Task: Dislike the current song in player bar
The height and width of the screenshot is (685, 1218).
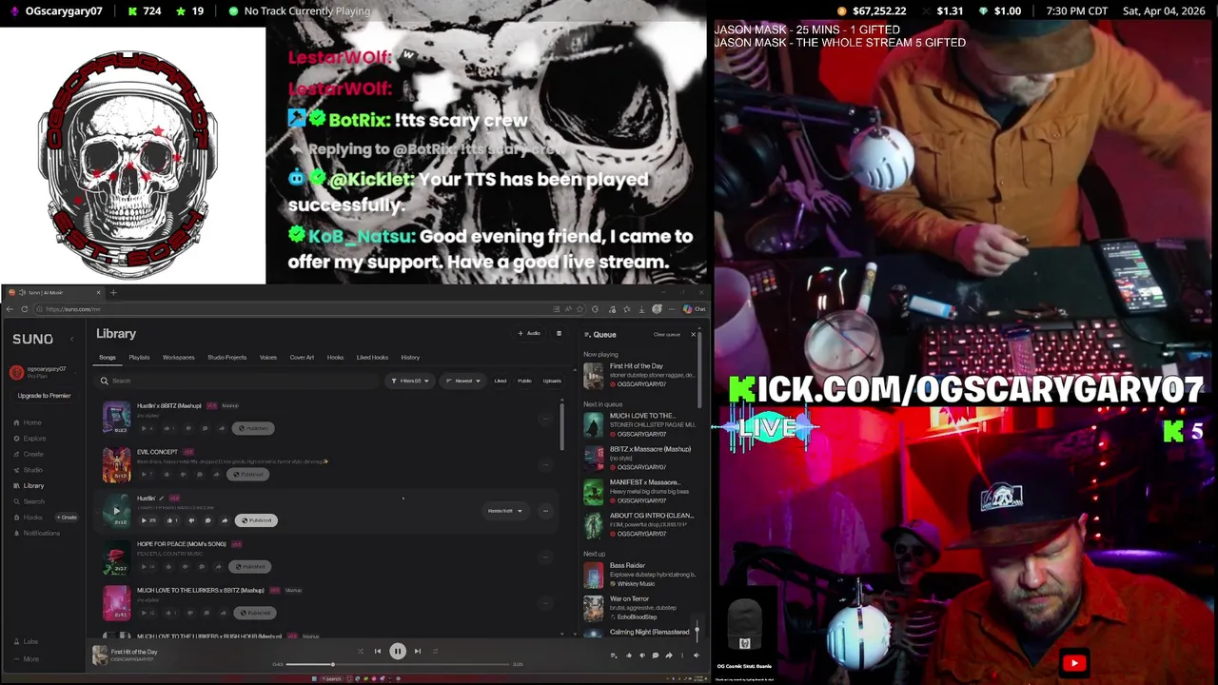Action: pos(641,656)
